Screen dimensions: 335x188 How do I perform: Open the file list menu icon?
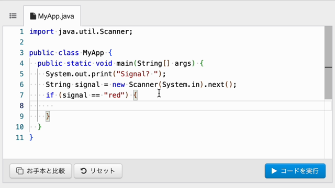(x=13, y=16)
